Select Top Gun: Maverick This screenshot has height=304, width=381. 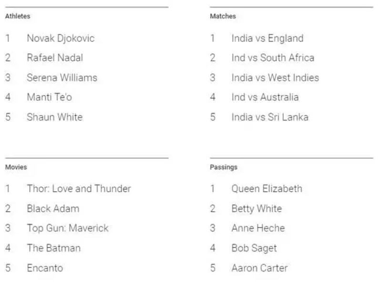[x=68, y=228]
